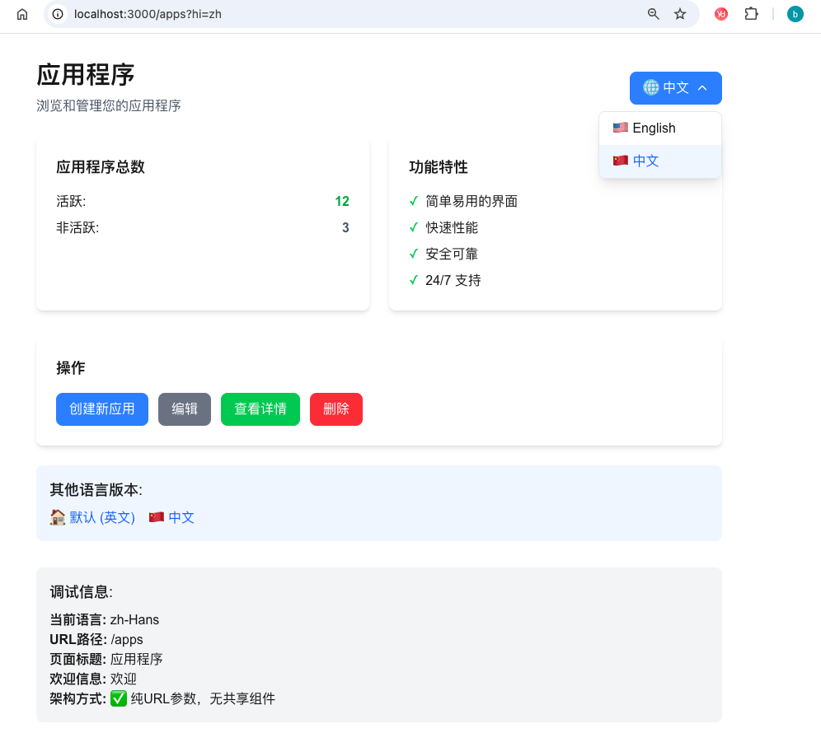
Task: Click the zoom magnifier icon in address bar
Action: (653, 14)
